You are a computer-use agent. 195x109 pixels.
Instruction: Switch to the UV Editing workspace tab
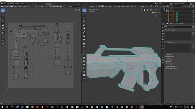point(48,4)
